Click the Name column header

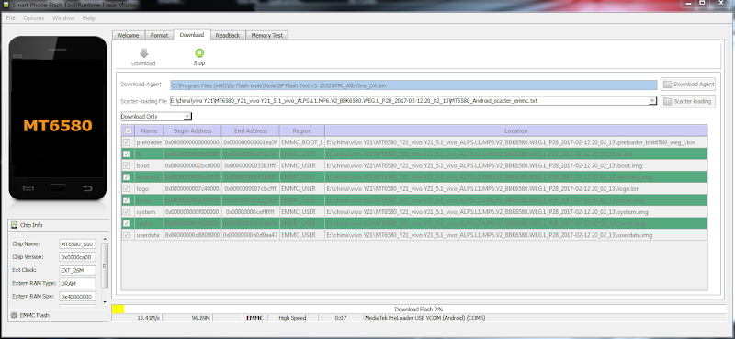click(x=149, y=130)
